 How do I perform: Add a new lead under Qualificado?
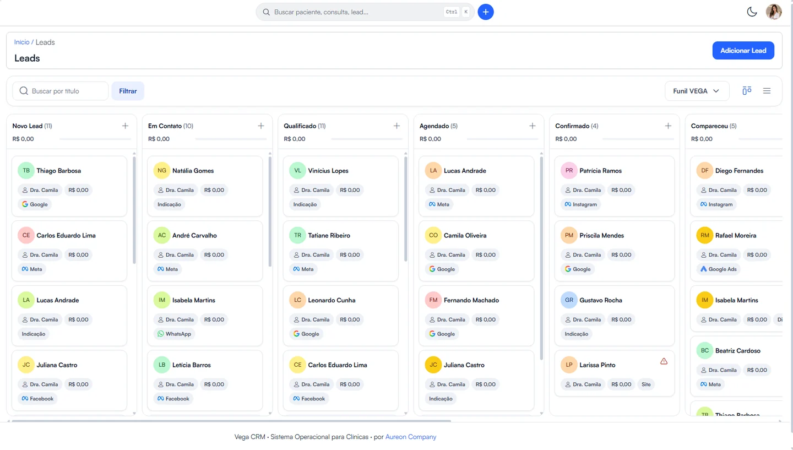point(397,126)
